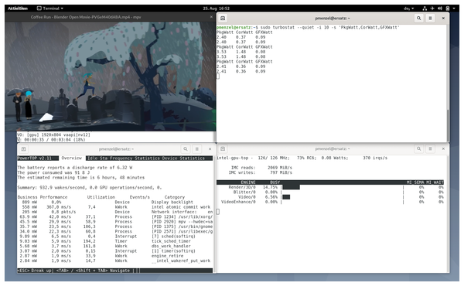
Task: Click the Coffee Run video frame in mpv
Action: pos(110,77)
